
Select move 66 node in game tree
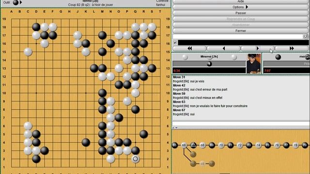[x=184, y=145]
